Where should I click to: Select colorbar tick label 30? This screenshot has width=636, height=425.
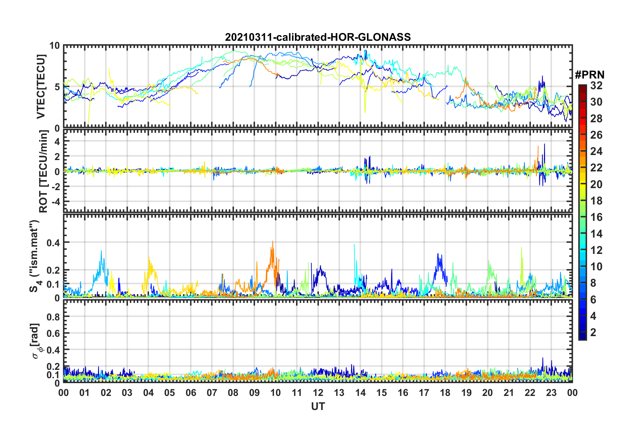click(x=596, y=102)
